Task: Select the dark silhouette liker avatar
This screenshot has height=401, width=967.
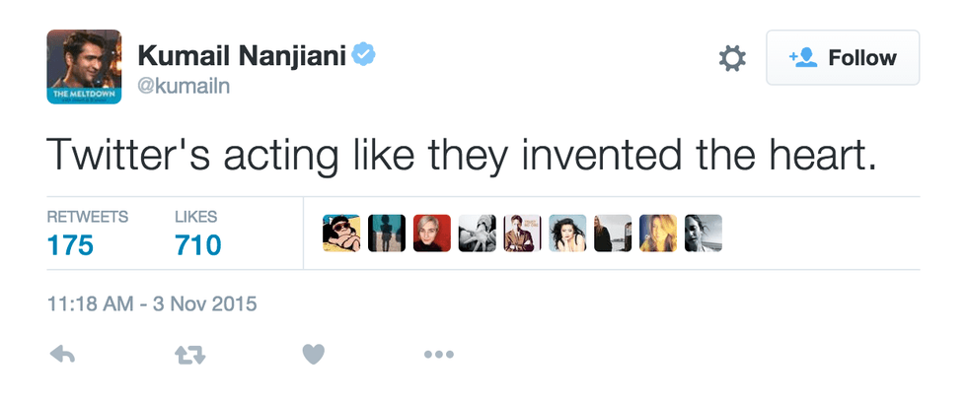Action: pos(387,234)
